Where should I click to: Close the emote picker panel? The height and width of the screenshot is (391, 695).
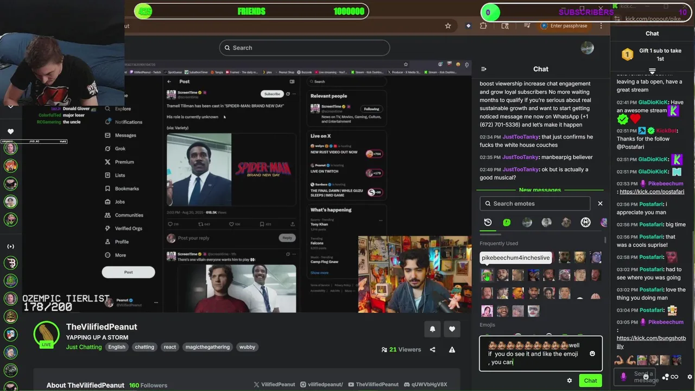600,204
